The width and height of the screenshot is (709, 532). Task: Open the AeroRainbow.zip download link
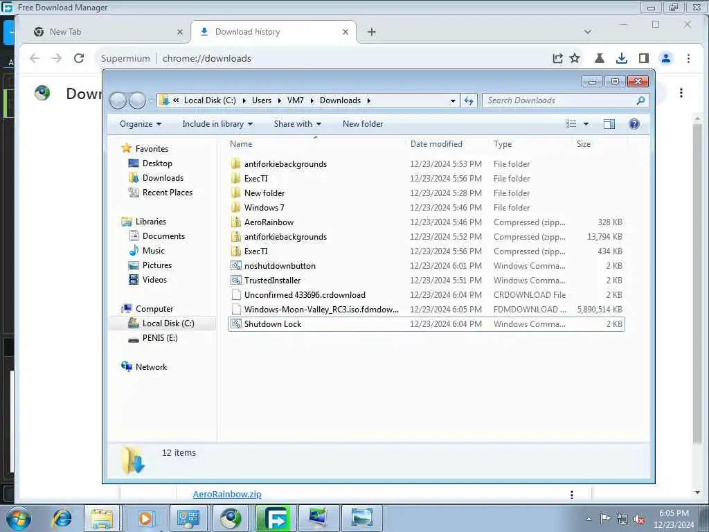pos(227,495)
